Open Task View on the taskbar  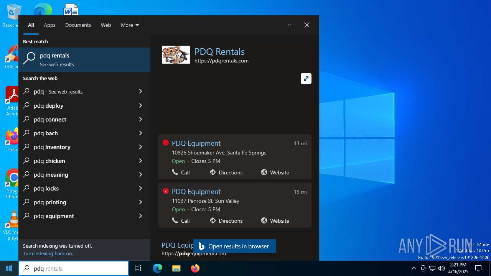click(x=138, y=268)
